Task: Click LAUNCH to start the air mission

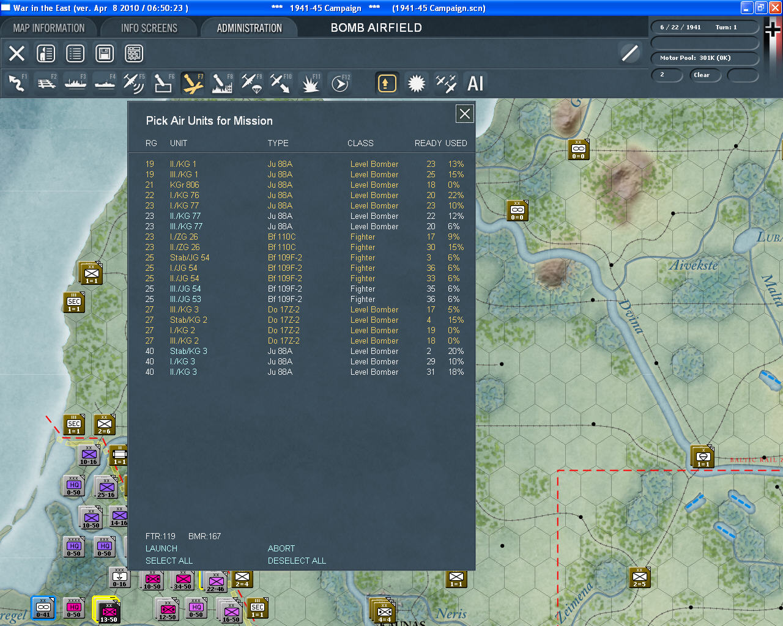Action: (x=161, y=548)
